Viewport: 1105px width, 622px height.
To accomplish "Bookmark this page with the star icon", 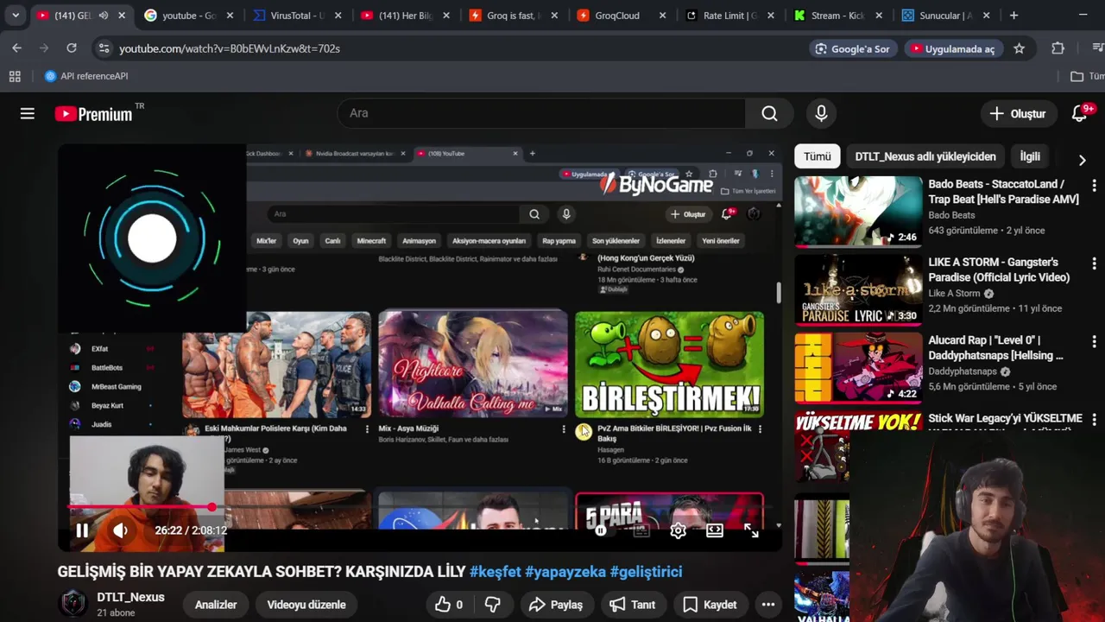I will (x=1019, y=48).
